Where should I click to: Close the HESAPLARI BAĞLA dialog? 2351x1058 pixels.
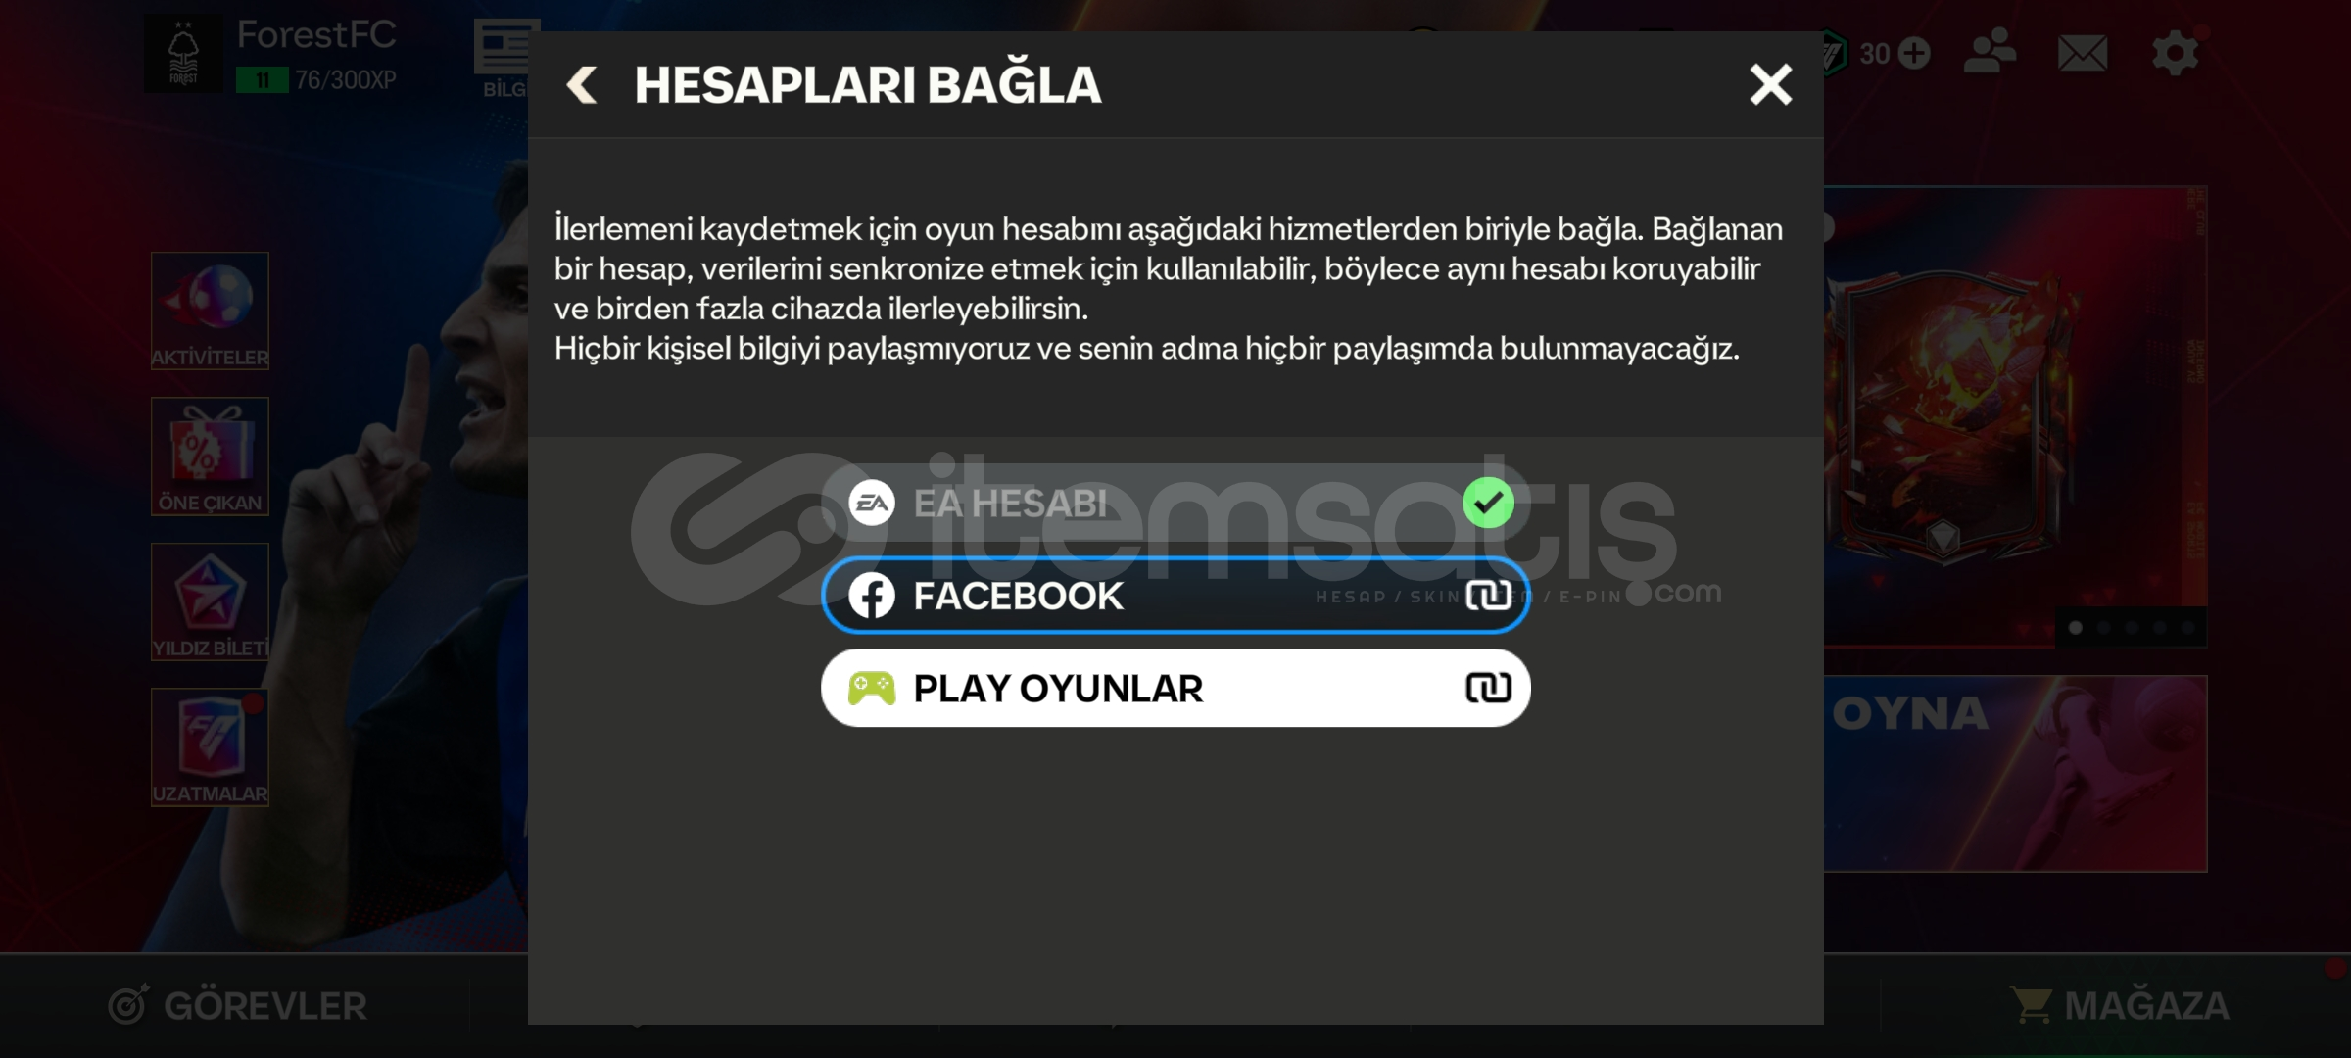[1770, 85]
